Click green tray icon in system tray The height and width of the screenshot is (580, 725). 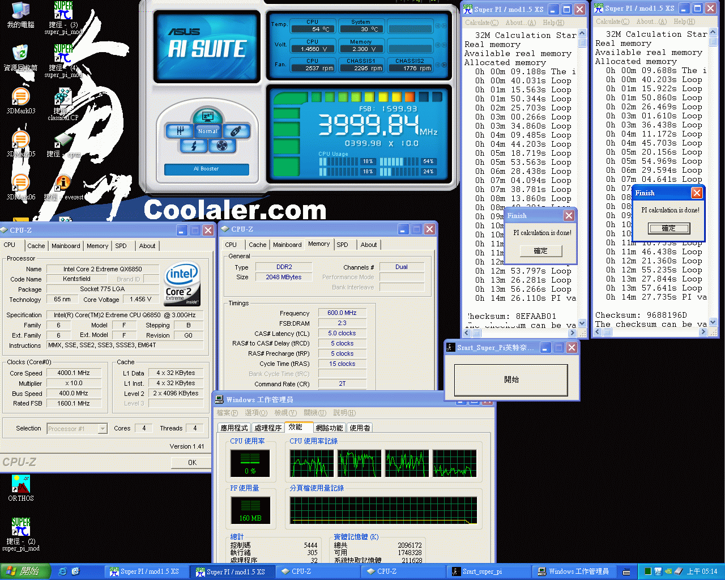pyautogui.click(x=647, y=572)
